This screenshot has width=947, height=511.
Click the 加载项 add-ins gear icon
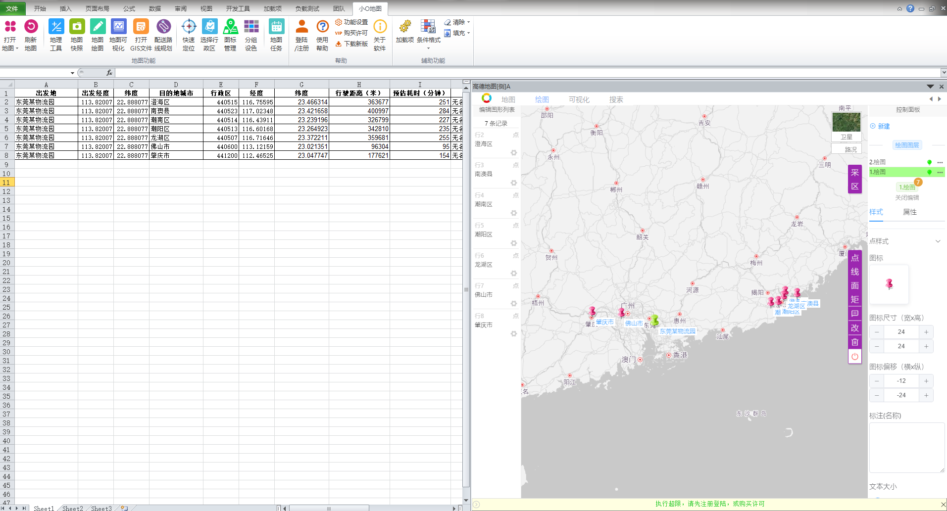(x=405, y=31)
